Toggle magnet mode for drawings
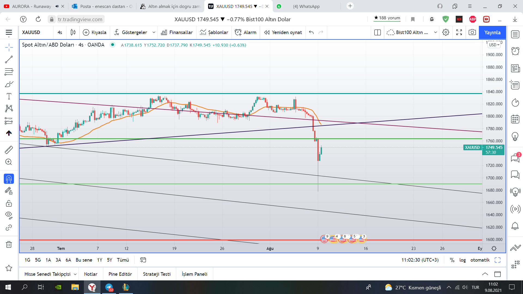The height and width of the screenshot is (294, 523). click(x=9, y=179)
